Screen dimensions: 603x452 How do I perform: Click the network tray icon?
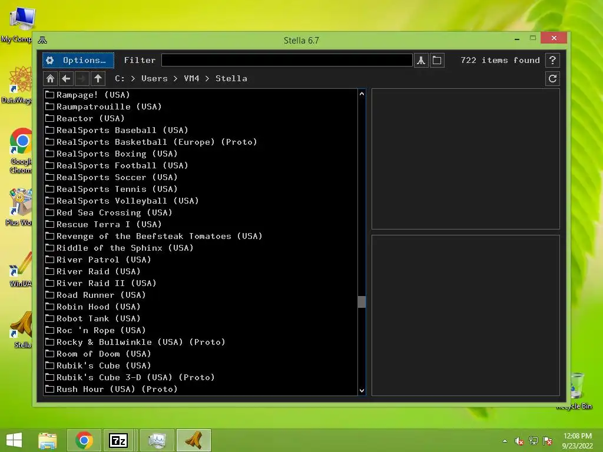tap(534, 441)
